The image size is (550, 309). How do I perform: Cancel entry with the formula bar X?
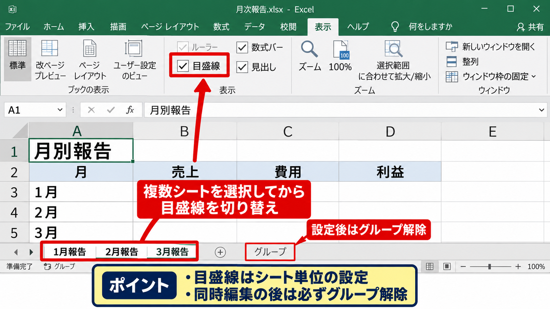[x=91, y=110]
